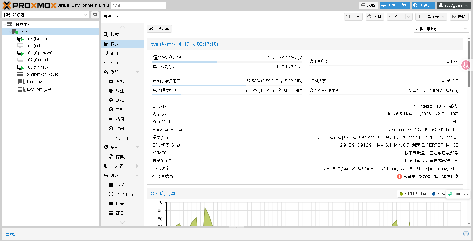Open 网络 network settings
The image size is (473, 241).
(122, 81)
